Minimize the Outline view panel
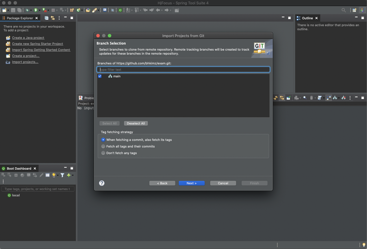Viewport: 367px width, 249px height. point(356,18)
